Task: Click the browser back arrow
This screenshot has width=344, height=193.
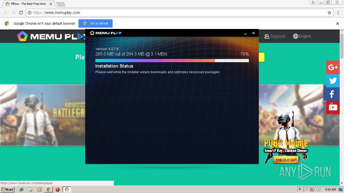Action: point(6,13)
